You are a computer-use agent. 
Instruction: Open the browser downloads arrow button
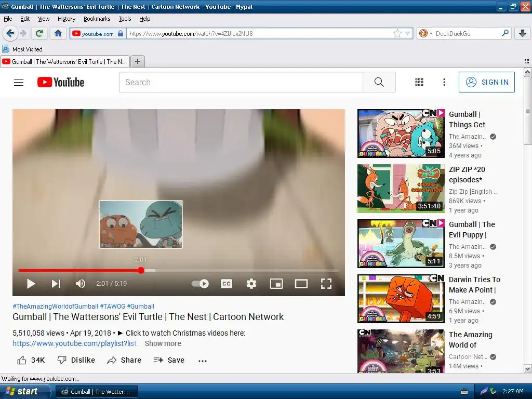click(523, 33)
